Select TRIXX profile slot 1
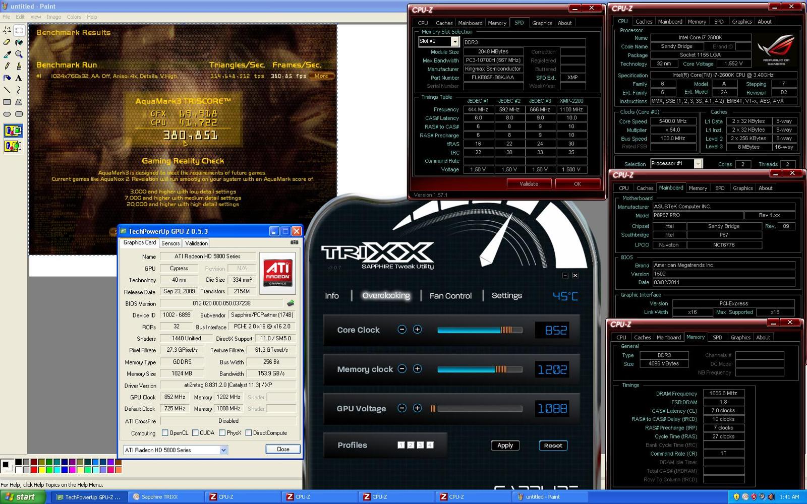 (x=401, y=445)
